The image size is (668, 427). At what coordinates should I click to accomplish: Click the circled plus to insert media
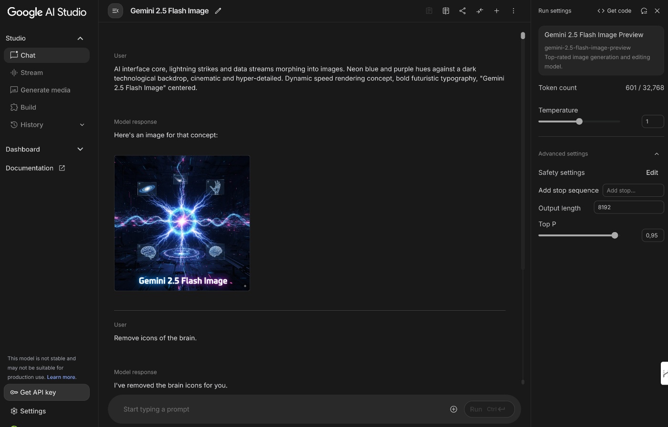(x=453, y=409)
